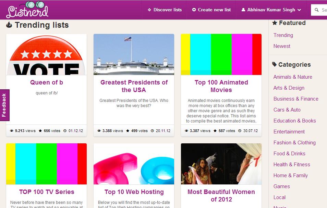Select the clock icon beside 01.12.12
327x208 pixels.
[65, 131]
